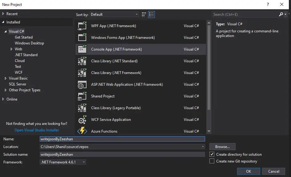Image resolution: width=291 pixels, height=177 pixels.
Task: Expand the Online node
Action: [3, 99]
